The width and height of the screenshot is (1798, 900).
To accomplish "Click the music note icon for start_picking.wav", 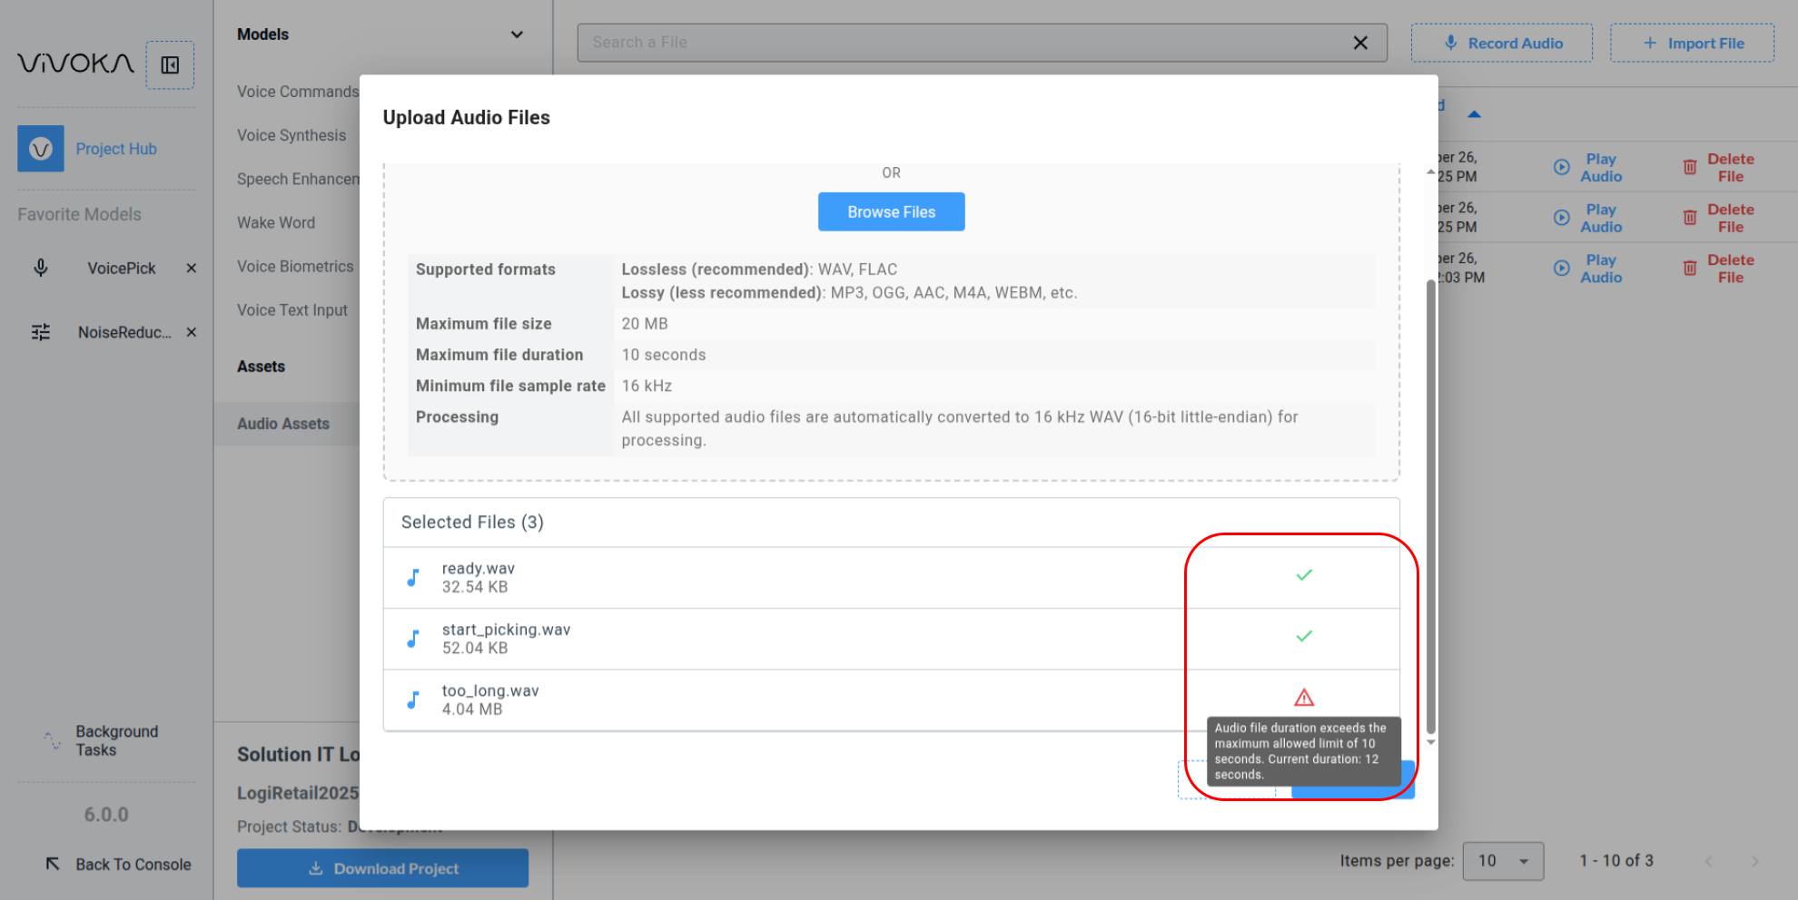I will point(413,639).
